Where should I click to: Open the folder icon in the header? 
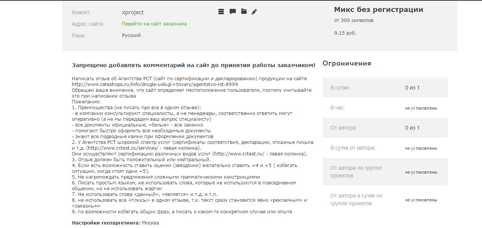point(244,12)
